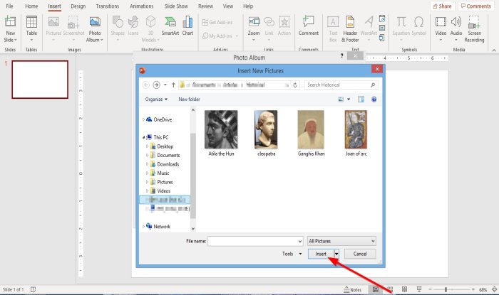This screenshot has height=295, width=499.
Task: Insert a Chart from ribbon
Action: pos(187,22)
